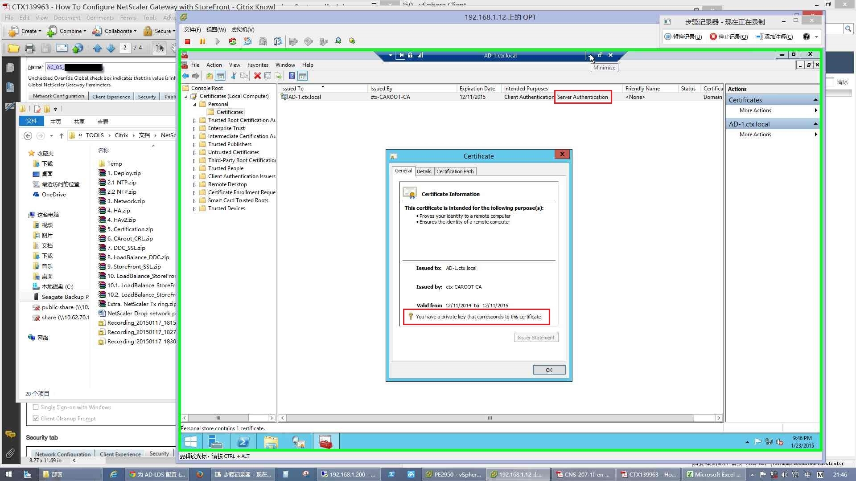Expand Trusted Root Certification Authorities node

194,121
